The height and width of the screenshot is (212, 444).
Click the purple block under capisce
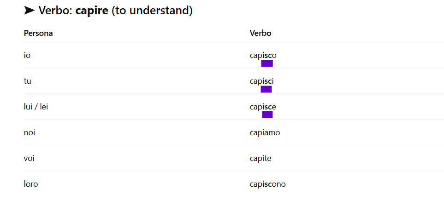click(x=267, y=115)
